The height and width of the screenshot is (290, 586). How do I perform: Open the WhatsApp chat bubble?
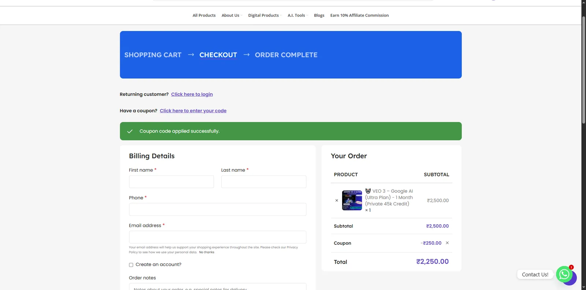click(564, 274)
